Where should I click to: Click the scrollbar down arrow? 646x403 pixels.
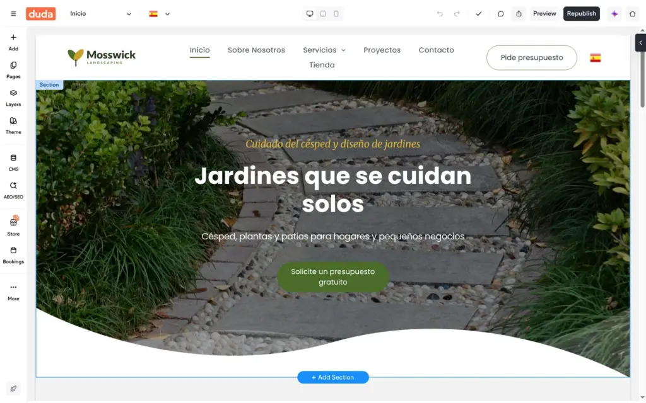point(642,397)
